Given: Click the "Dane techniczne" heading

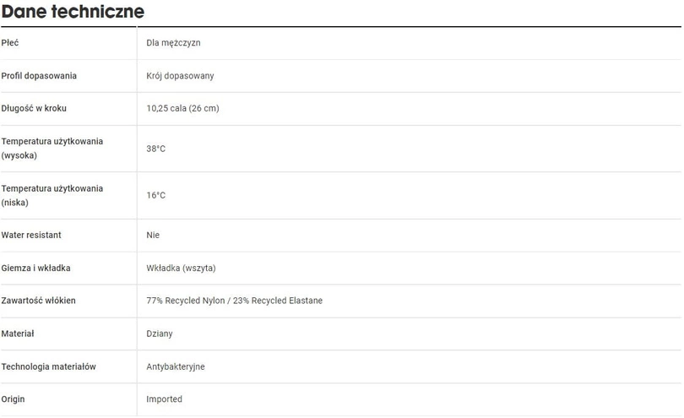Looking at the screenshot, I should 73,12.
